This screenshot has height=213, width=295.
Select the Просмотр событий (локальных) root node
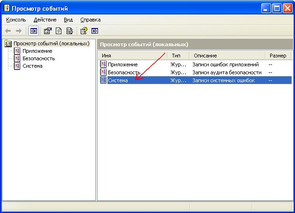(51, 43)
